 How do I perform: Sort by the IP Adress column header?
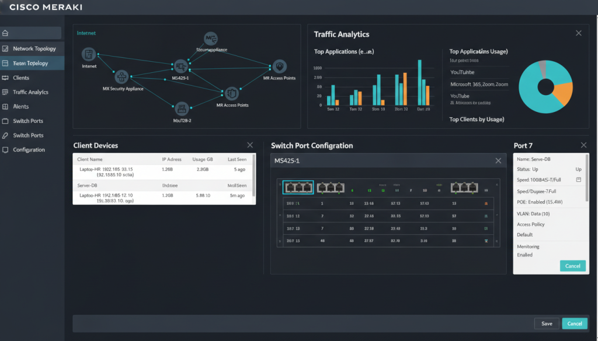pos(172,160)
